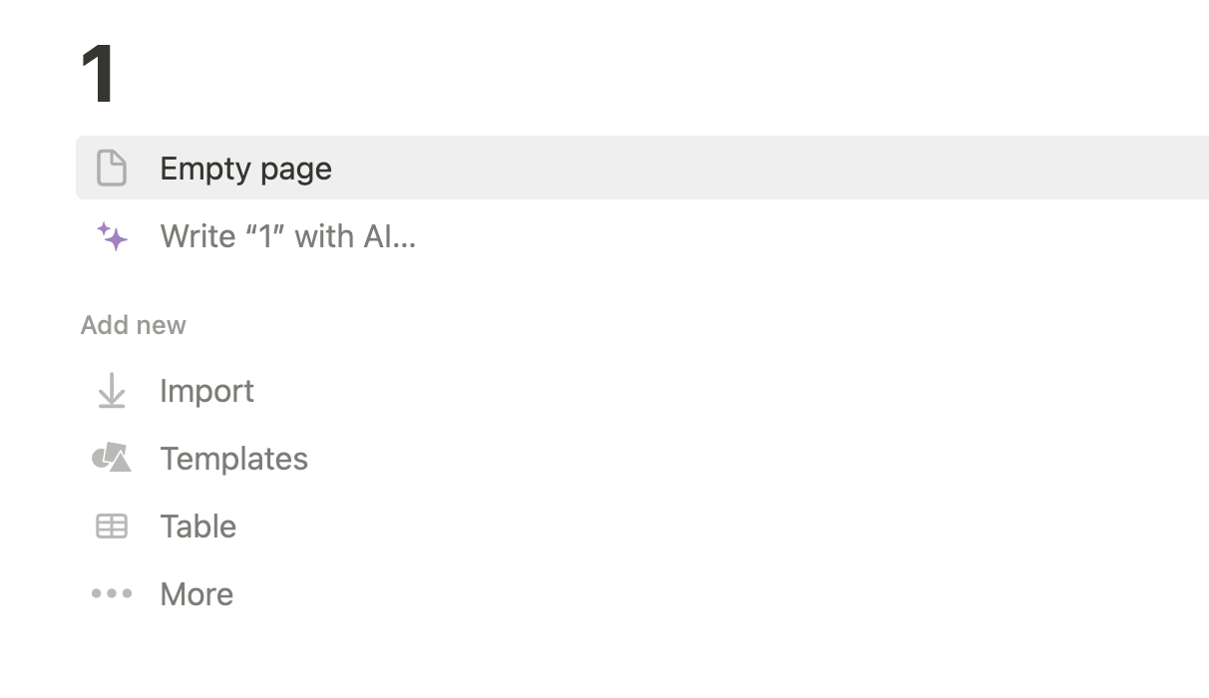Screen dimensions: 1209x698
Task: Click the page title "1"
Action: click(99, 74)
